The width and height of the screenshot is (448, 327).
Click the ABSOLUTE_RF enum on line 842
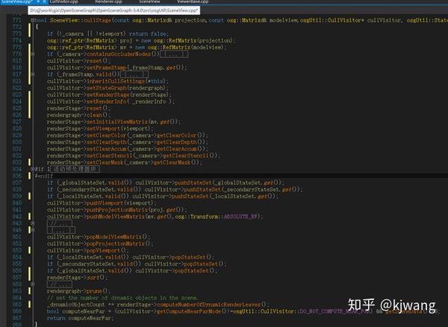[240, 217]
